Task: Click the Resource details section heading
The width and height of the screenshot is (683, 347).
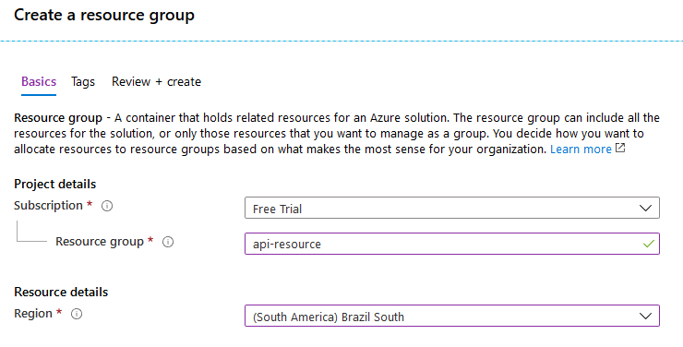Action: (61, 292)
